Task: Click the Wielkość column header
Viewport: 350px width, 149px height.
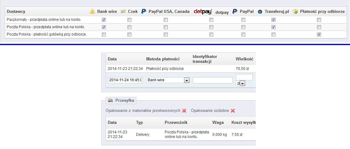Action: tap(244, 59)
